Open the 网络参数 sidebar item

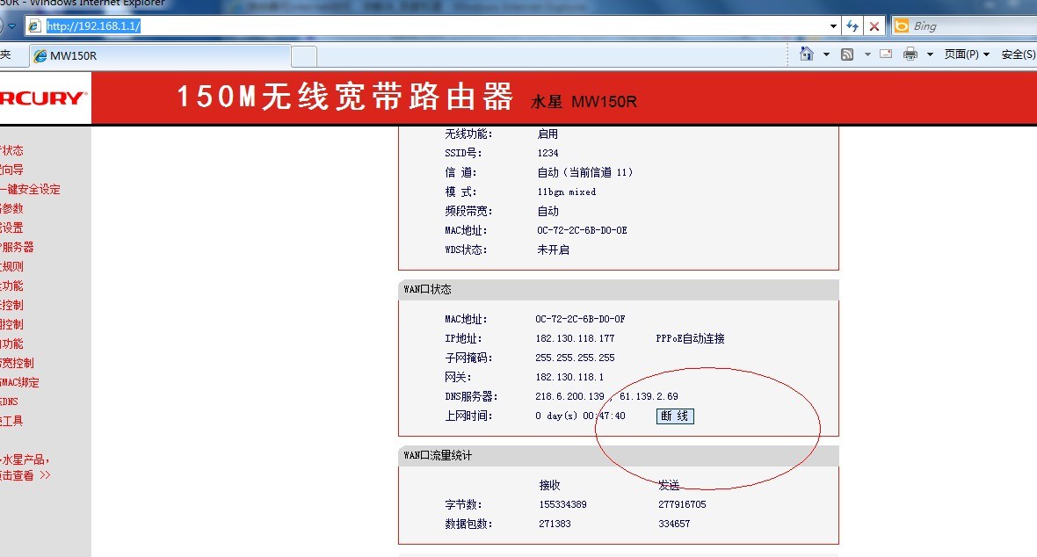(11, 208)
